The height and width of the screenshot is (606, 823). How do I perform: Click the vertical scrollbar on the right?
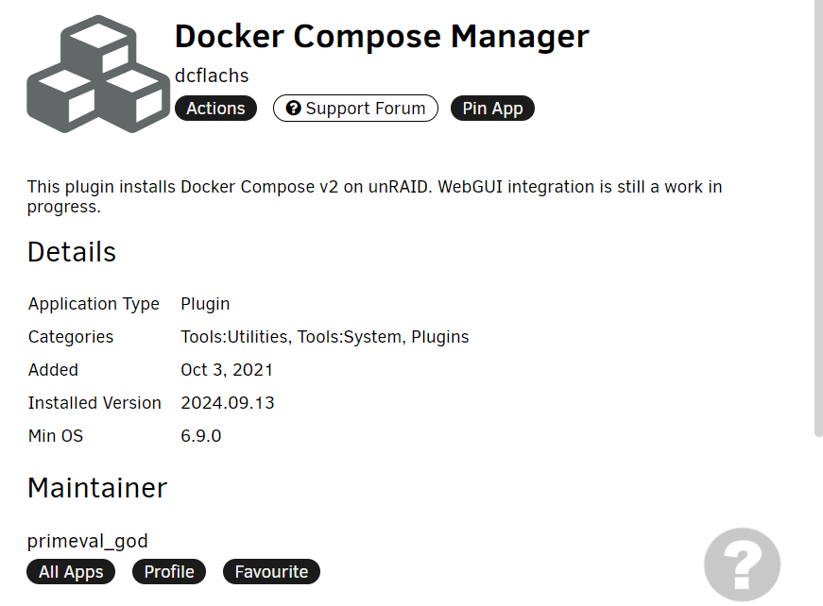(818, 217)
